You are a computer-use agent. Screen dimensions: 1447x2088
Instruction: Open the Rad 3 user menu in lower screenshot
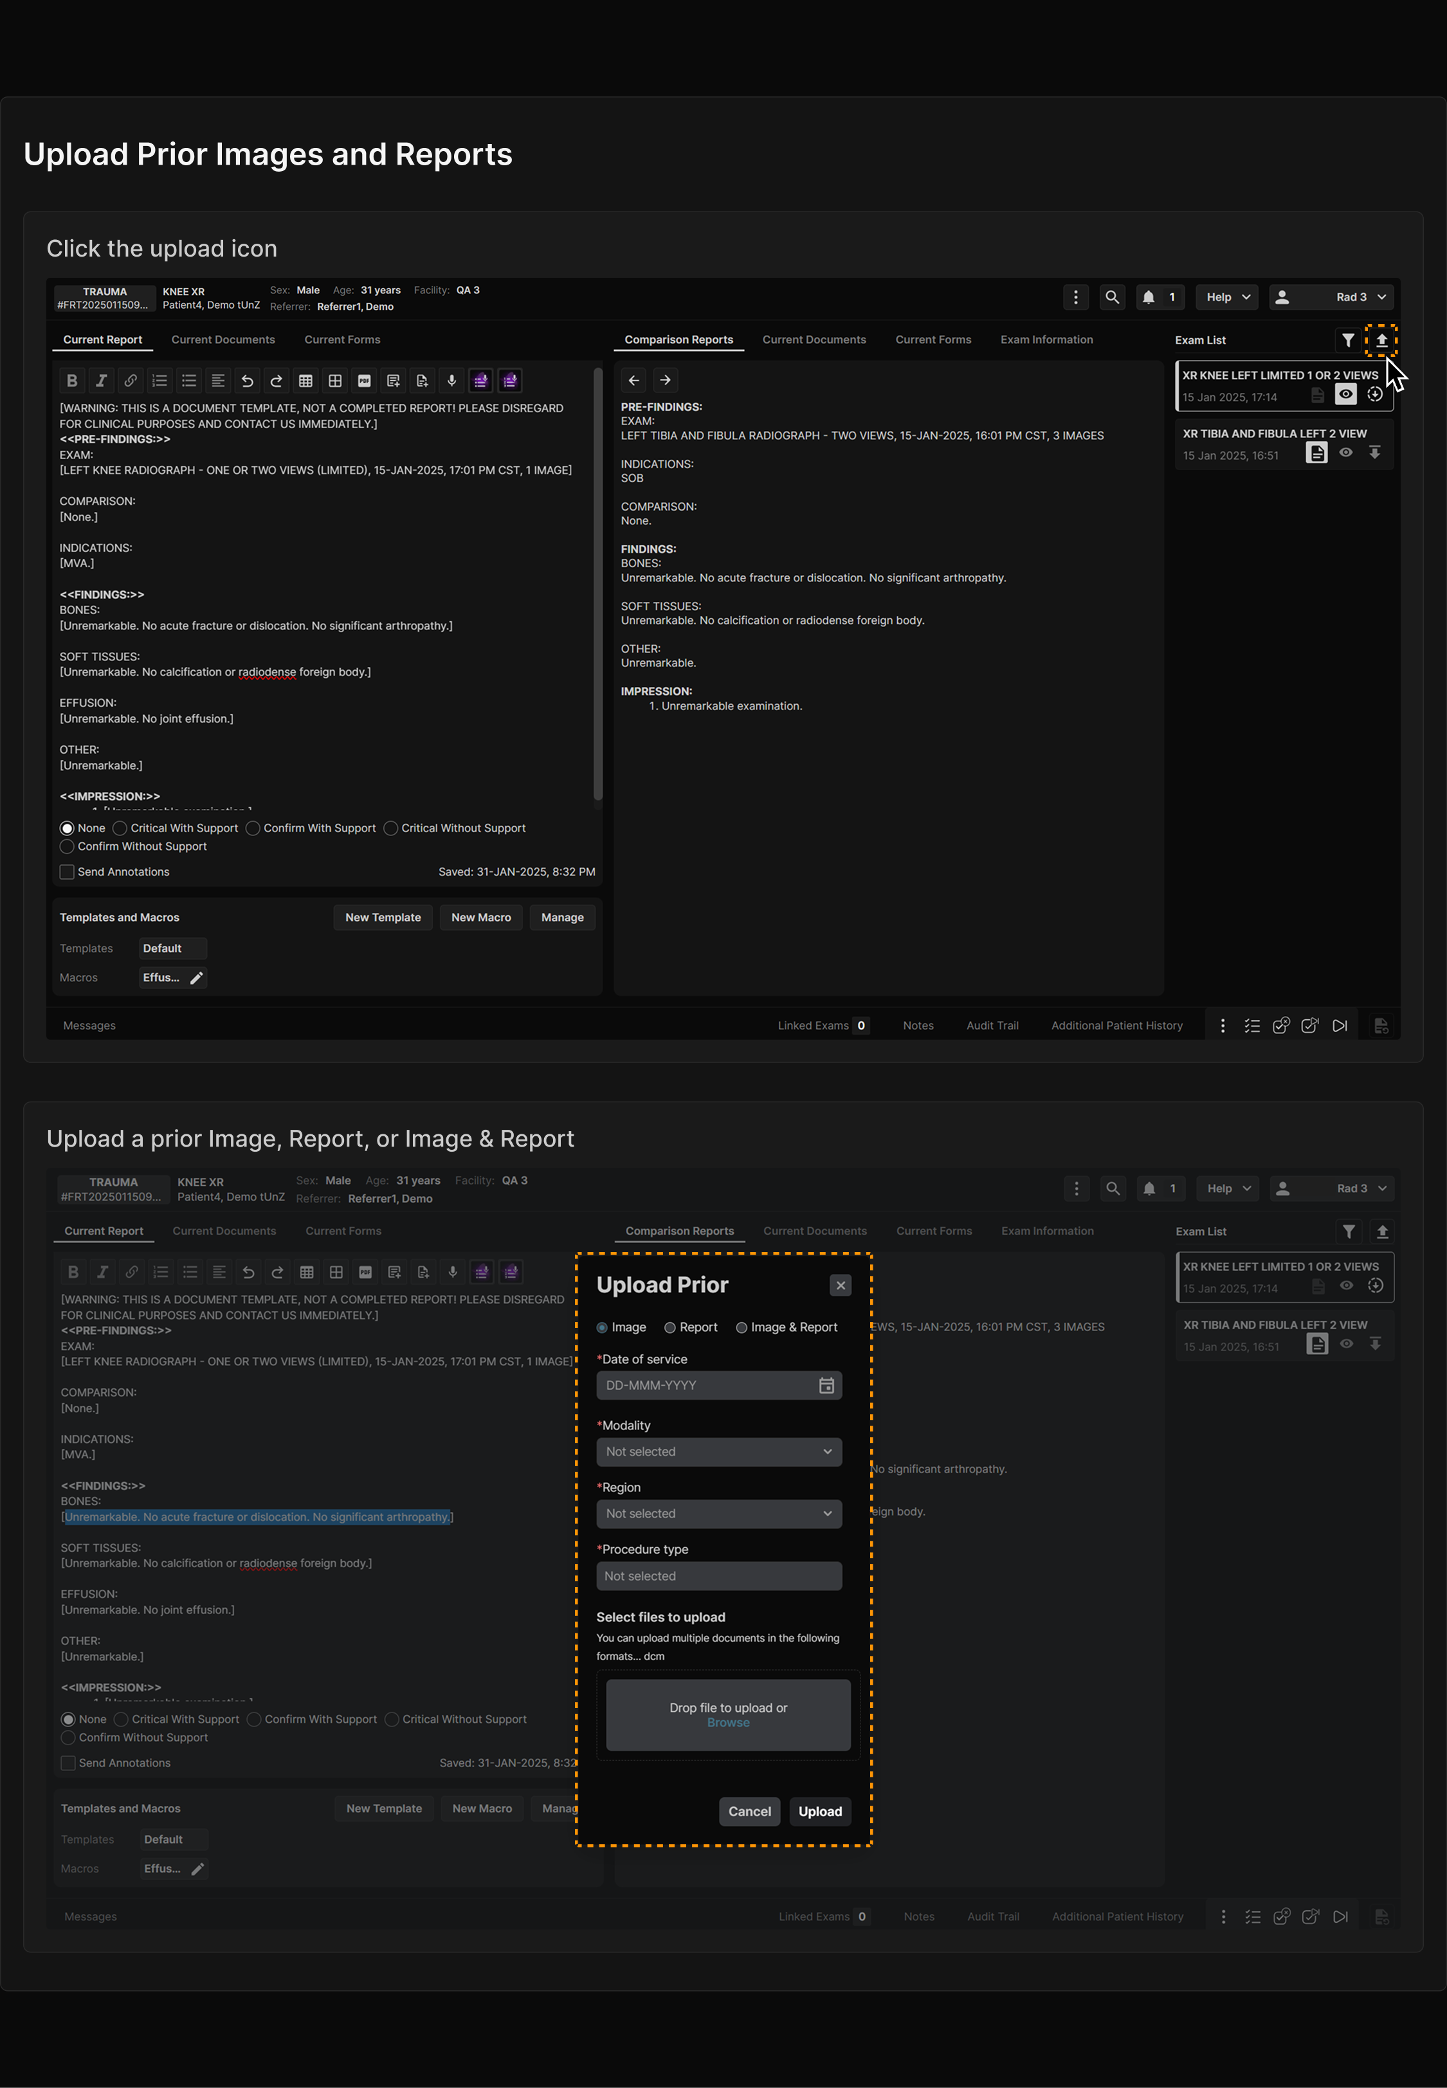tap(1332, 1188)
